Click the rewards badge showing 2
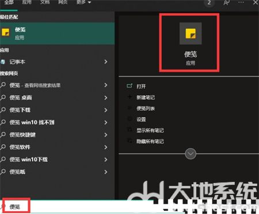This screenshot has width=259, height=214. [x=209, y=3]
